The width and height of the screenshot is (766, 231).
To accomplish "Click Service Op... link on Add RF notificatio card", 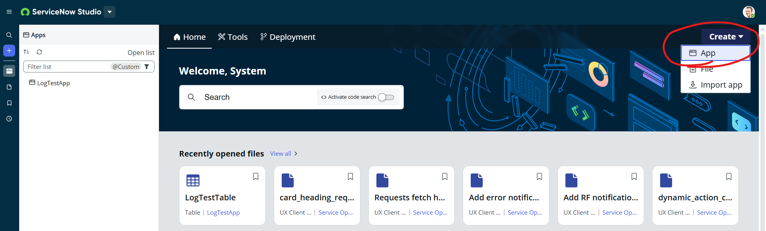I will [x=620, y=213].
